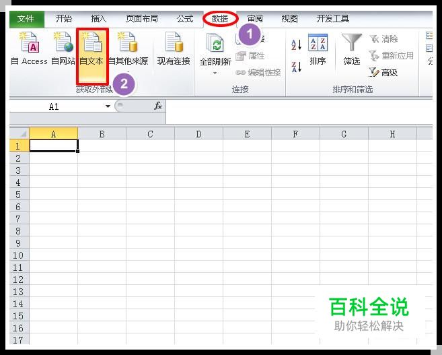This screenshot has height=355, width=442.
Task: Select column C header
Action: click(x=150, y=133)
